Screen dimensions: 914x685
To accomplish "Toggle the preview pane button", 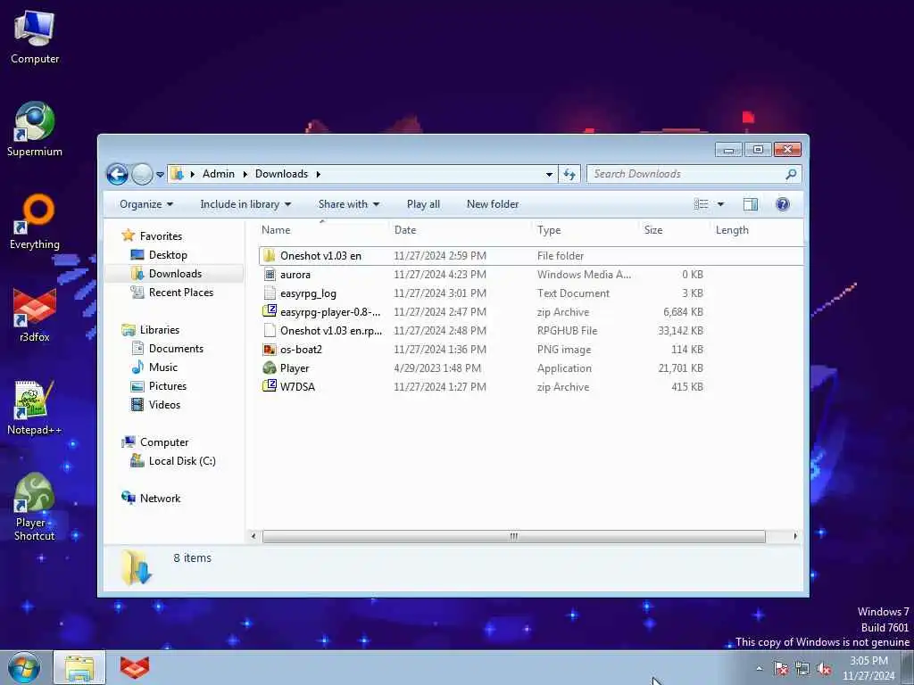I will coord(750,204).
